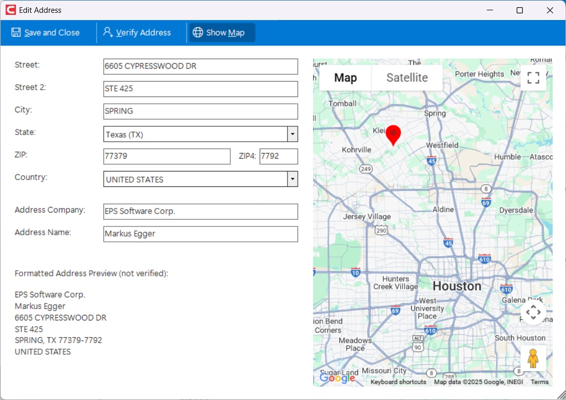Viewport: 566px width, 400px height.
Task: Click the Edit Address app icon in title bar
Action: click(11, 10)
